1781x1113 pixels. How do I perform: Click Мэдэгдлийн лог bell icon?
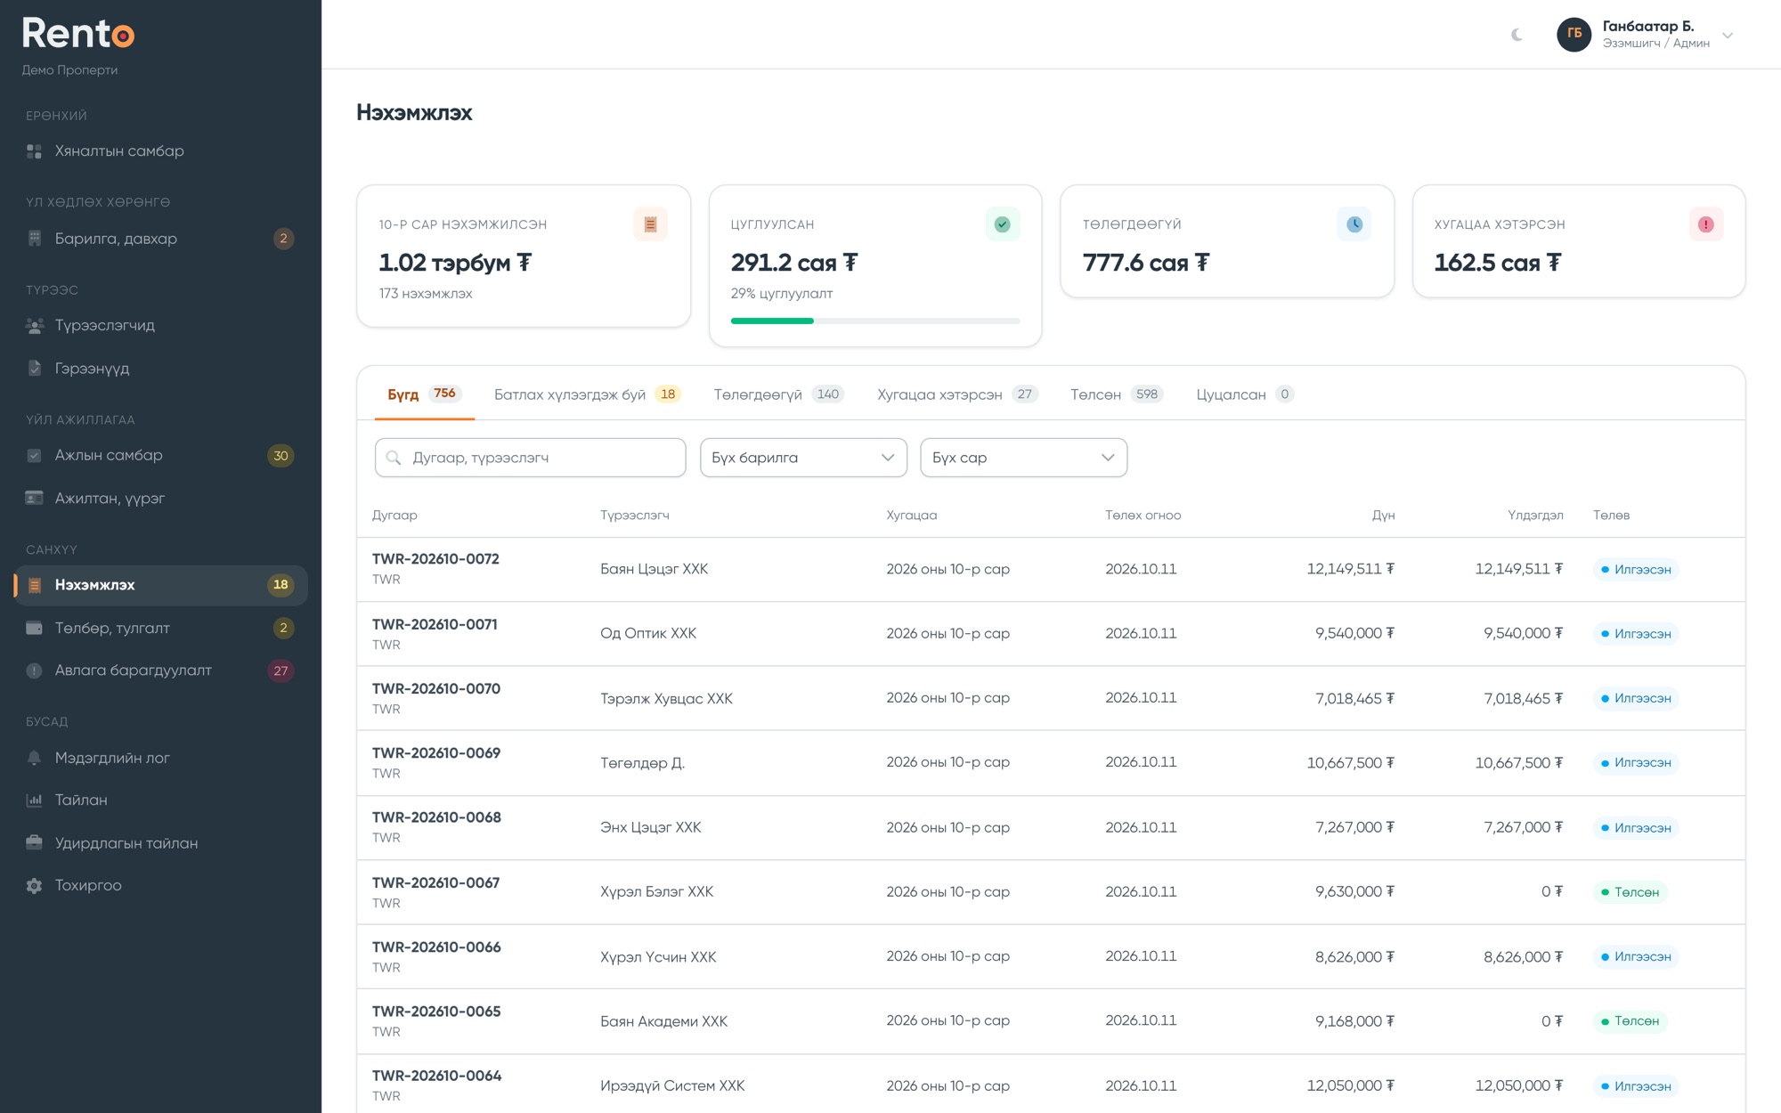34,758
